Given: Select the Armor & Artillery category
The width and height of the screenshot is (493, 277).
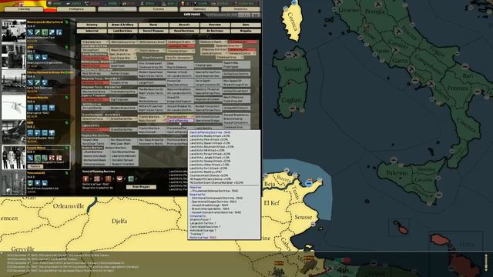Looking at the screenshot, I should coord(122,25).
